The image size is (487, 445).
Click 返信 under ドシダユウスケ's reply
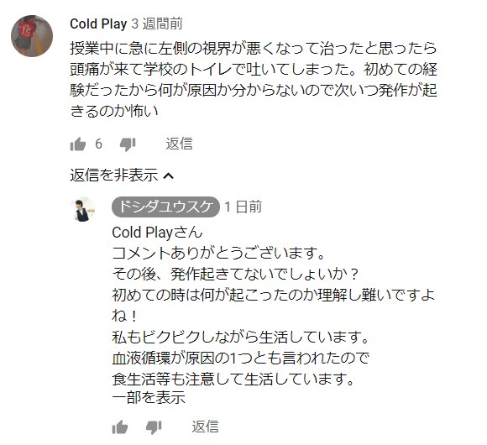(x=205, y=427)
